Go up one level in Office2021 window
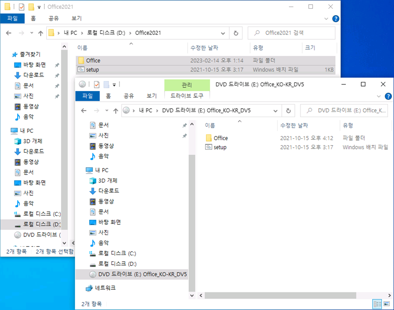394x310 pixels. pyautogui.click(x=40, y=33)
